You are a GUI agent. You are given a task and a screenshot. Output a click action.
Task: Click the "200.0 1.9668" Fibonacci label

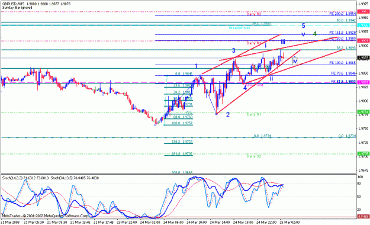[182, 172]
